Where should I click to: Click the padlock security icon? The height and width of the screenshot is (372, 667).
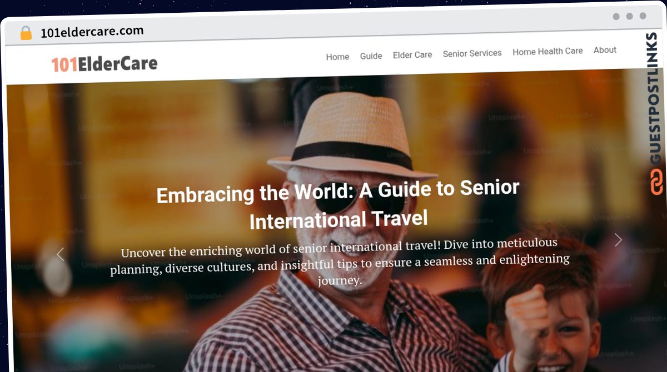(26, 33)
